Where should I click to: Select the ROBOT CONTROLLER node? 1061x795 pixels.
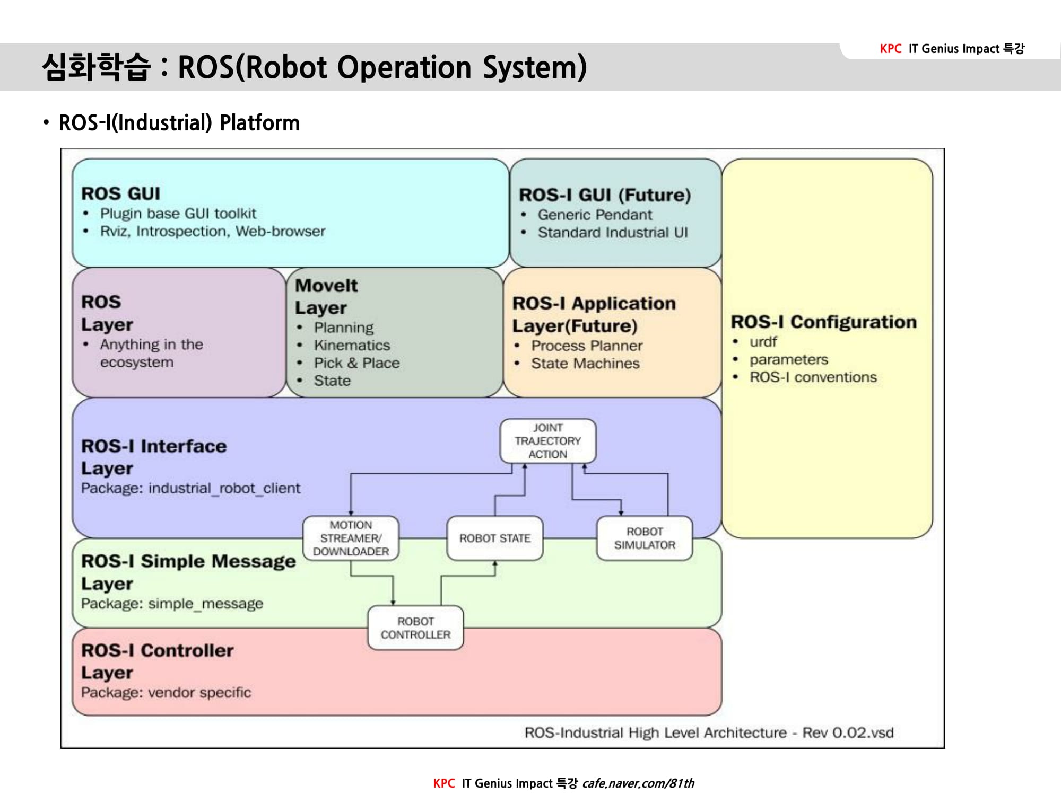pos(415,628)
